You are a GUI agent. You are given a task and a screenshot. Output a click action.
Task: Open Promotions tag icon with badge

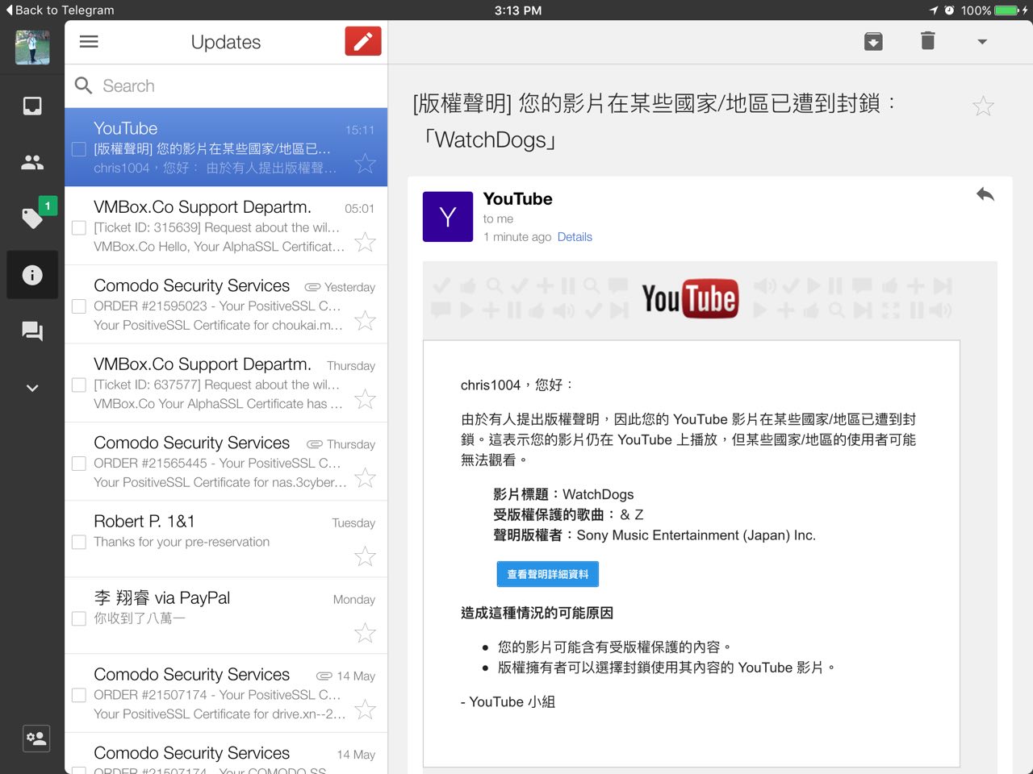point(32,218)
